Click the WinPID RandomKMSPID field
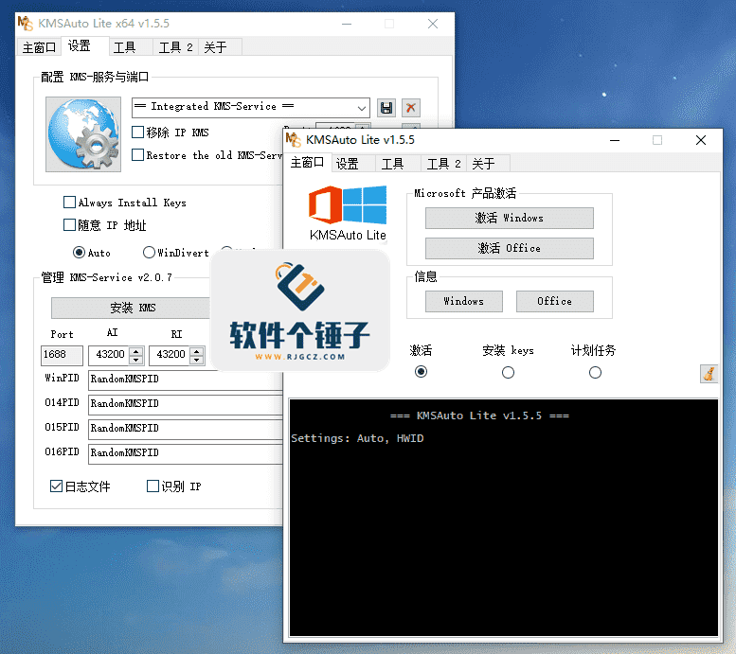The height and width of the screenshot is (654, 736). [186, 380]
